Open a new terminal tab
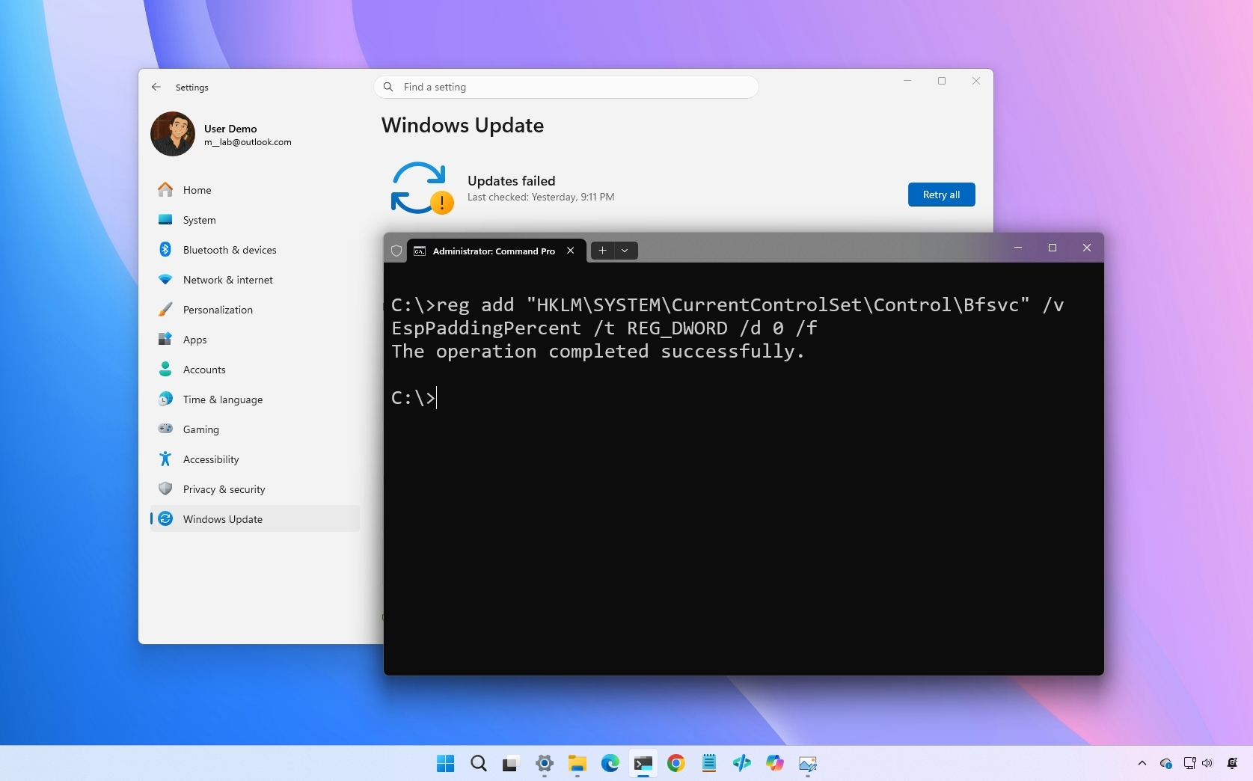Image resolution: width=1253 pixels, height=781 pixels. [602, 251]
